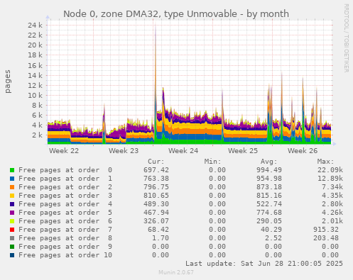Click the max value 7.34k
Viewport: 353px width, 280px height.
[x=332, y=187]
